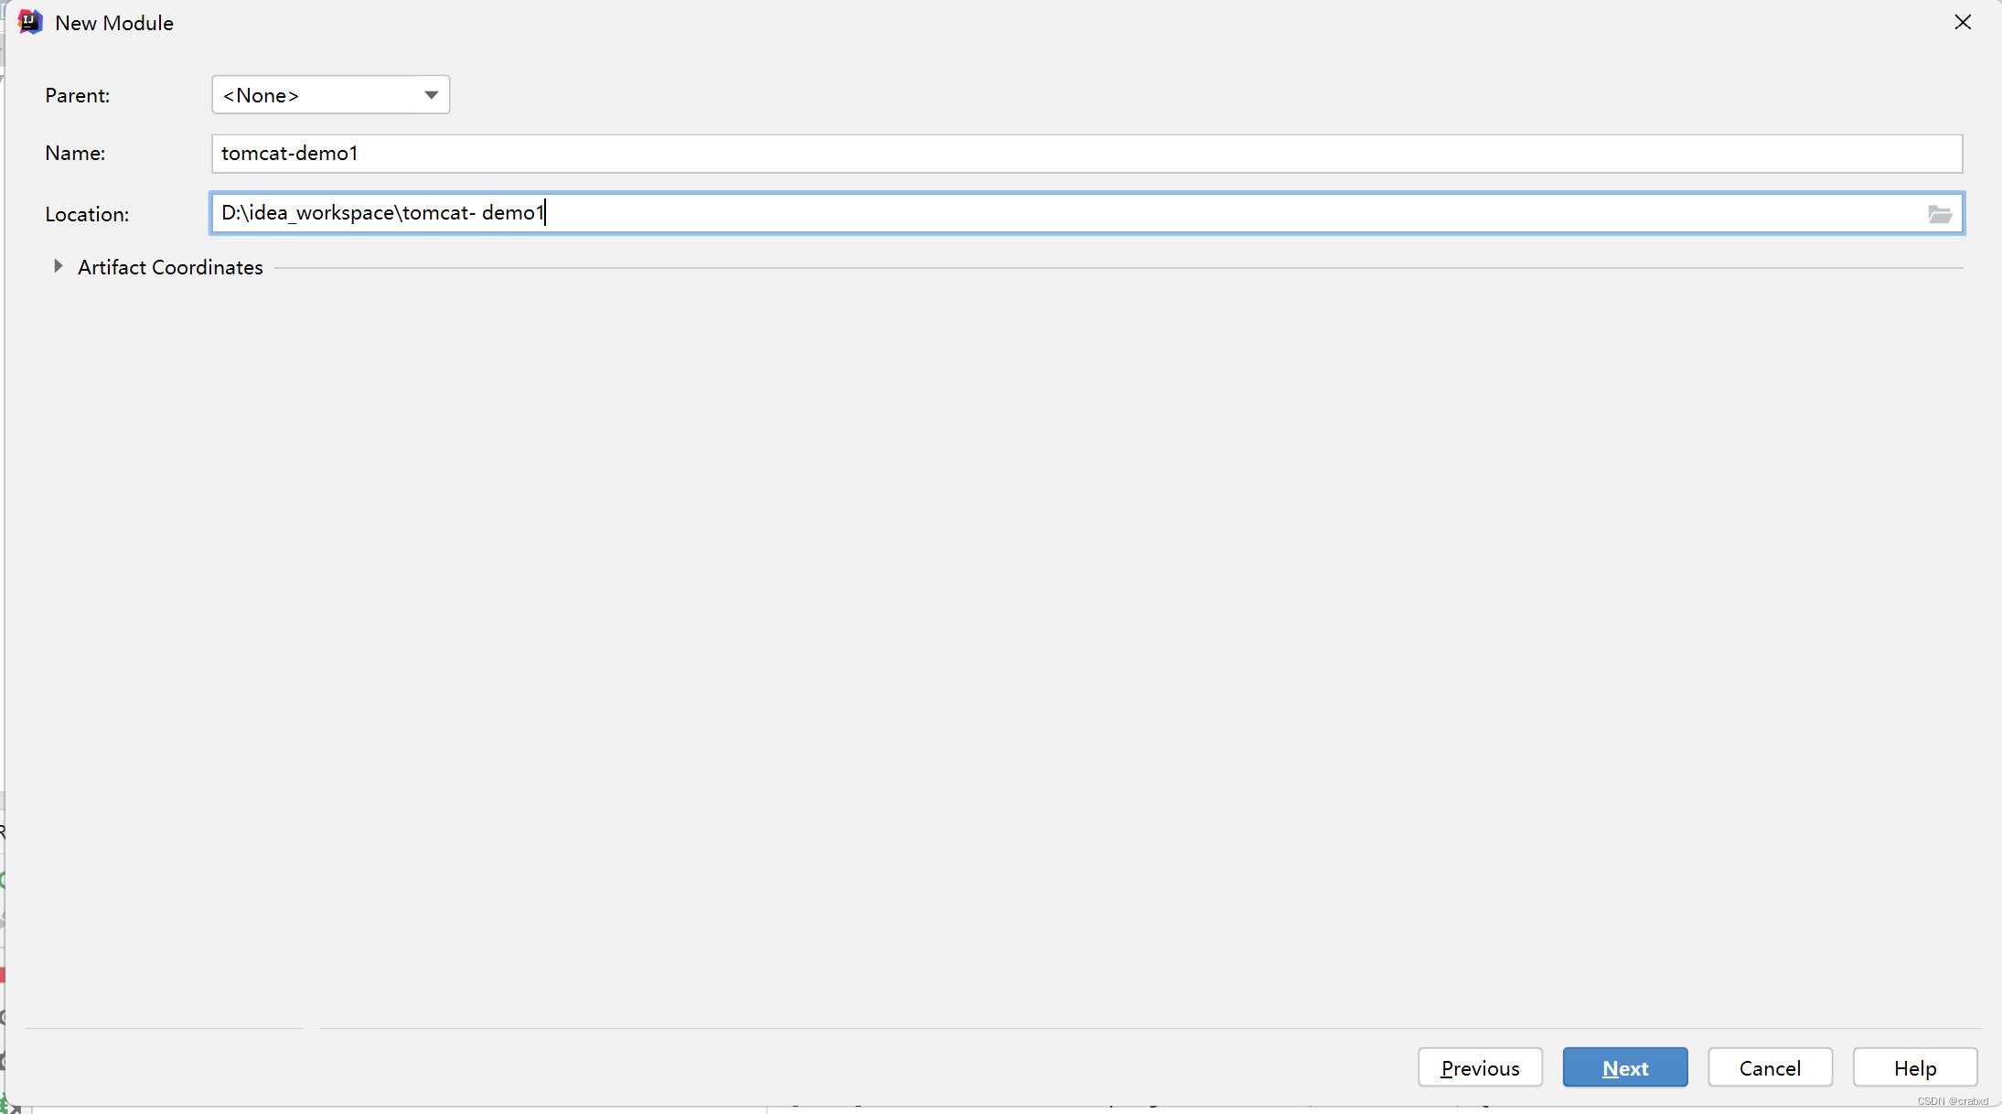The image size is (2002, 1114).
Task: Expand the Artifact Coordinates disclosure triangle
Action: (58, 266)
